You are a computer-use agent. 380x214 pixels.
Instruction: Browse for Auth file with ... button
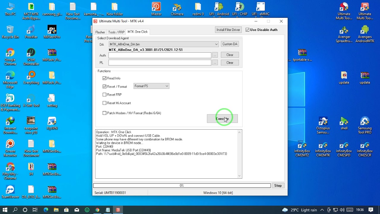pyautogui.click(x=215, y=55)
